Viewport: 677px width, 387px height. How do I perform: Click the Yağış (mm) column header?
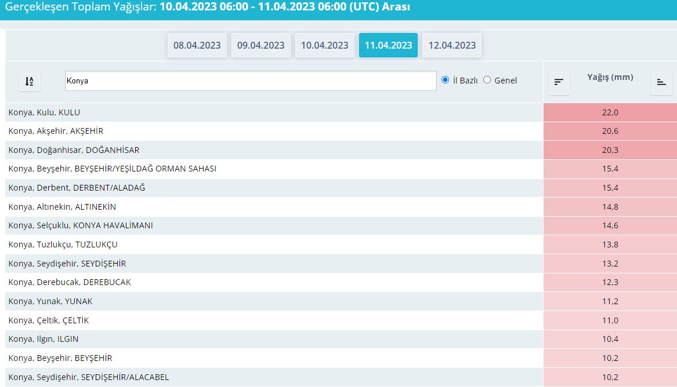tap(610, 77)
